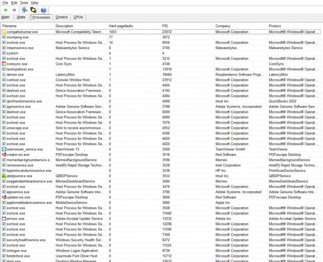The width and height of the screenshot is (323, 262).
Task: Select the seagatedashboardservice.exe filename
Action: coord(29,181)
